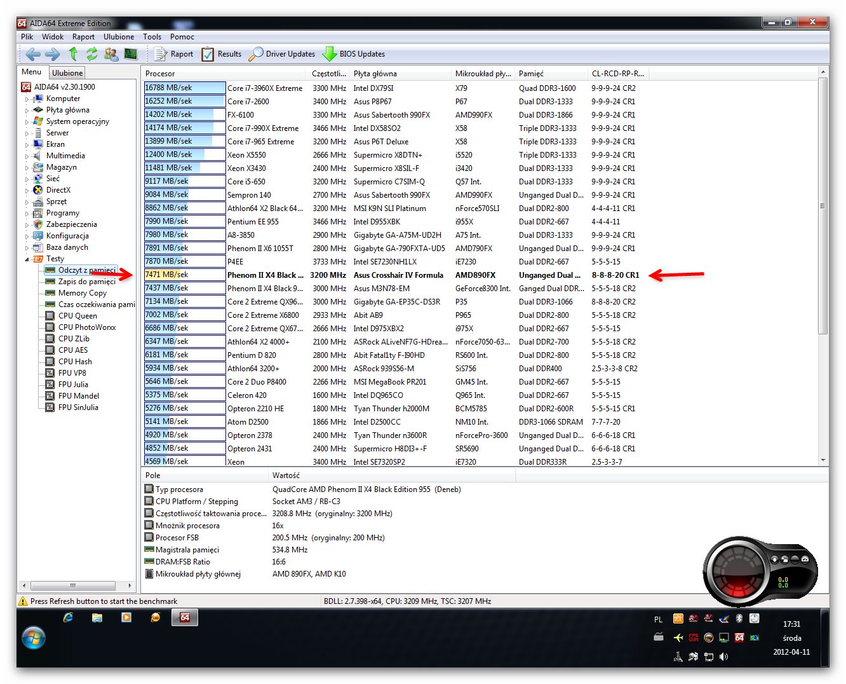Click the Raport toolbar button
846x684 pixels.
pos(173,54)
